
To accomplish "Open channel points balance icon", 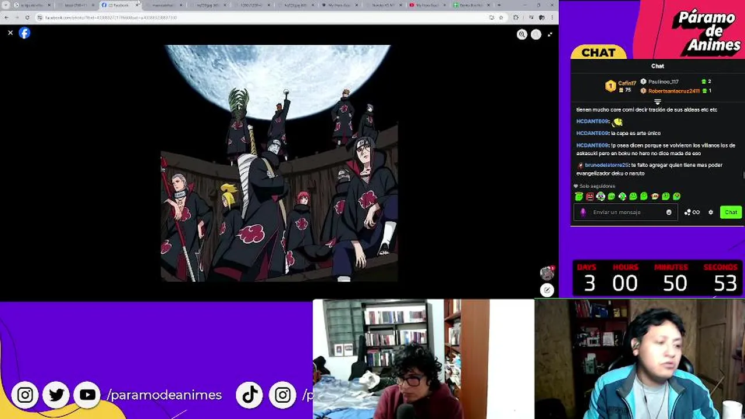I will [x=692, y=212].
